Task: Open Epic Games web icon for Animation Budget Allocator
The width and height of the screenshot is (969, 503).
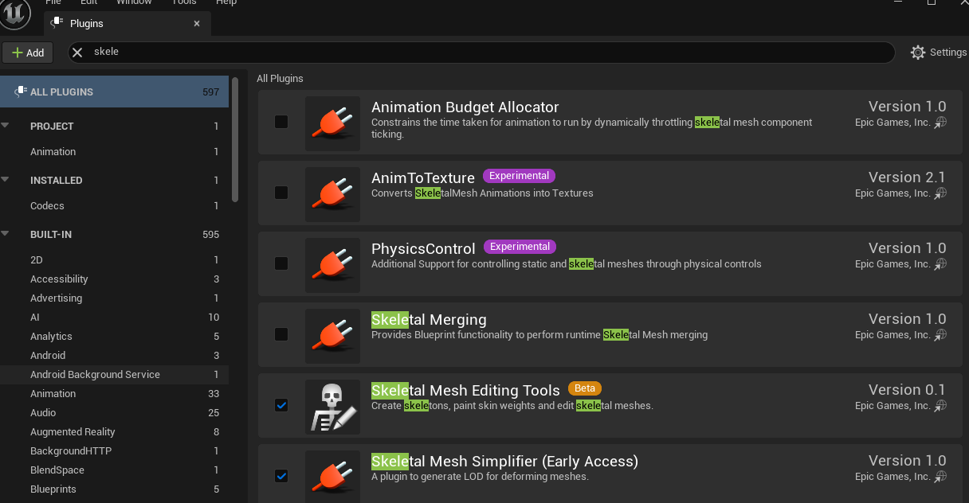Action: [941, 123]
